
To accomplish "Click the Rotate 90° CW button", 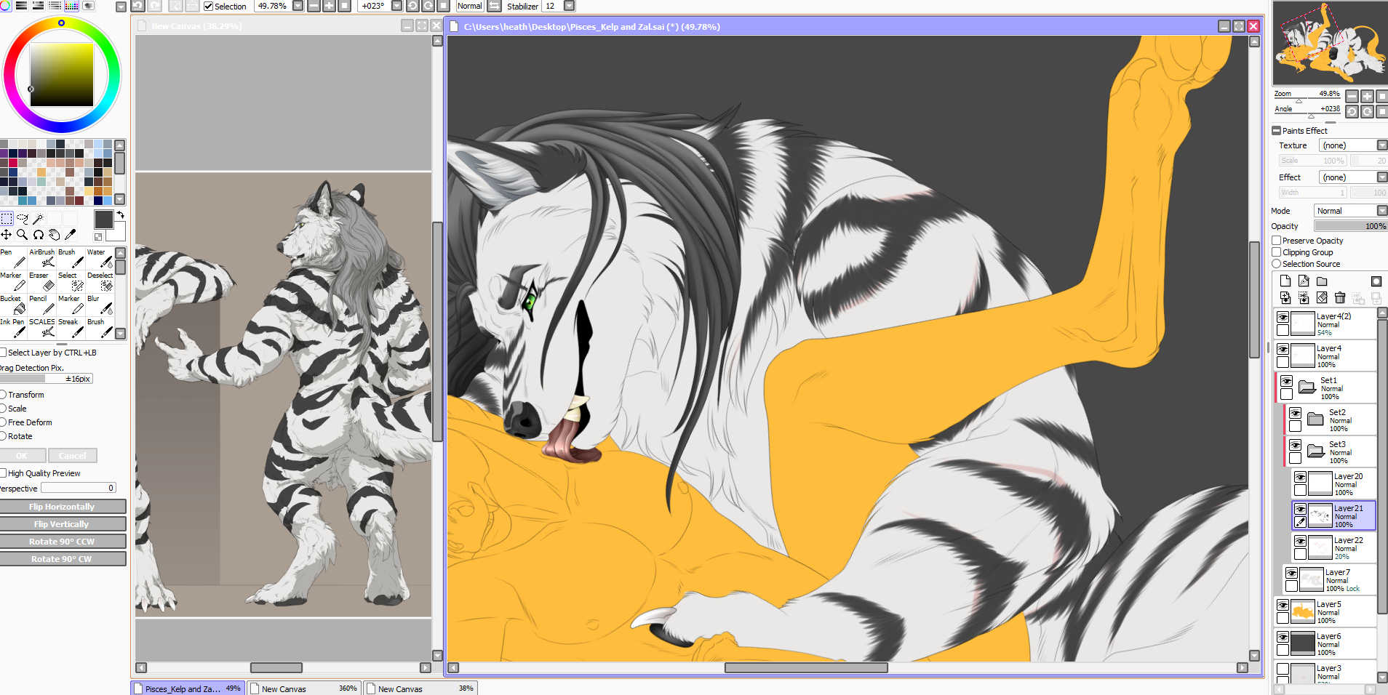I will (62, 559).
